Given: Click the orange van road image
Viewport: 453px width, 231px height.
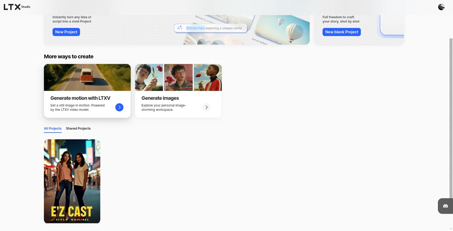Looking at the screenshot, I should [87, 77].
